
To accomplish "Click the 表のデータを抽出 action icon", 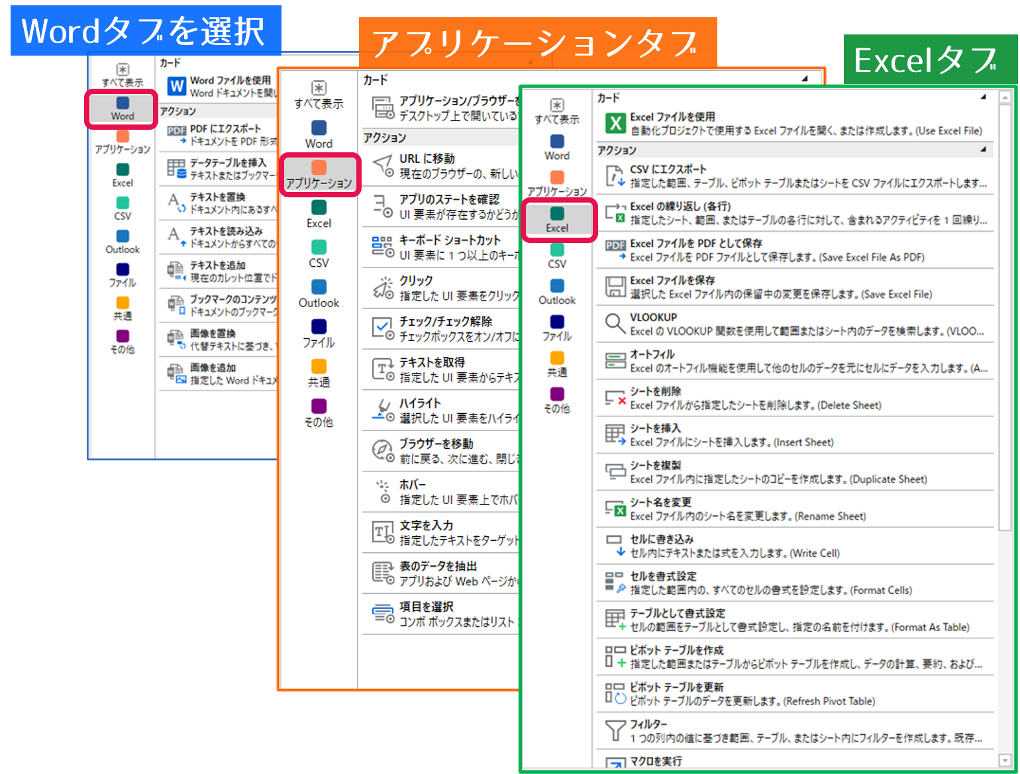I will [383, 573].
